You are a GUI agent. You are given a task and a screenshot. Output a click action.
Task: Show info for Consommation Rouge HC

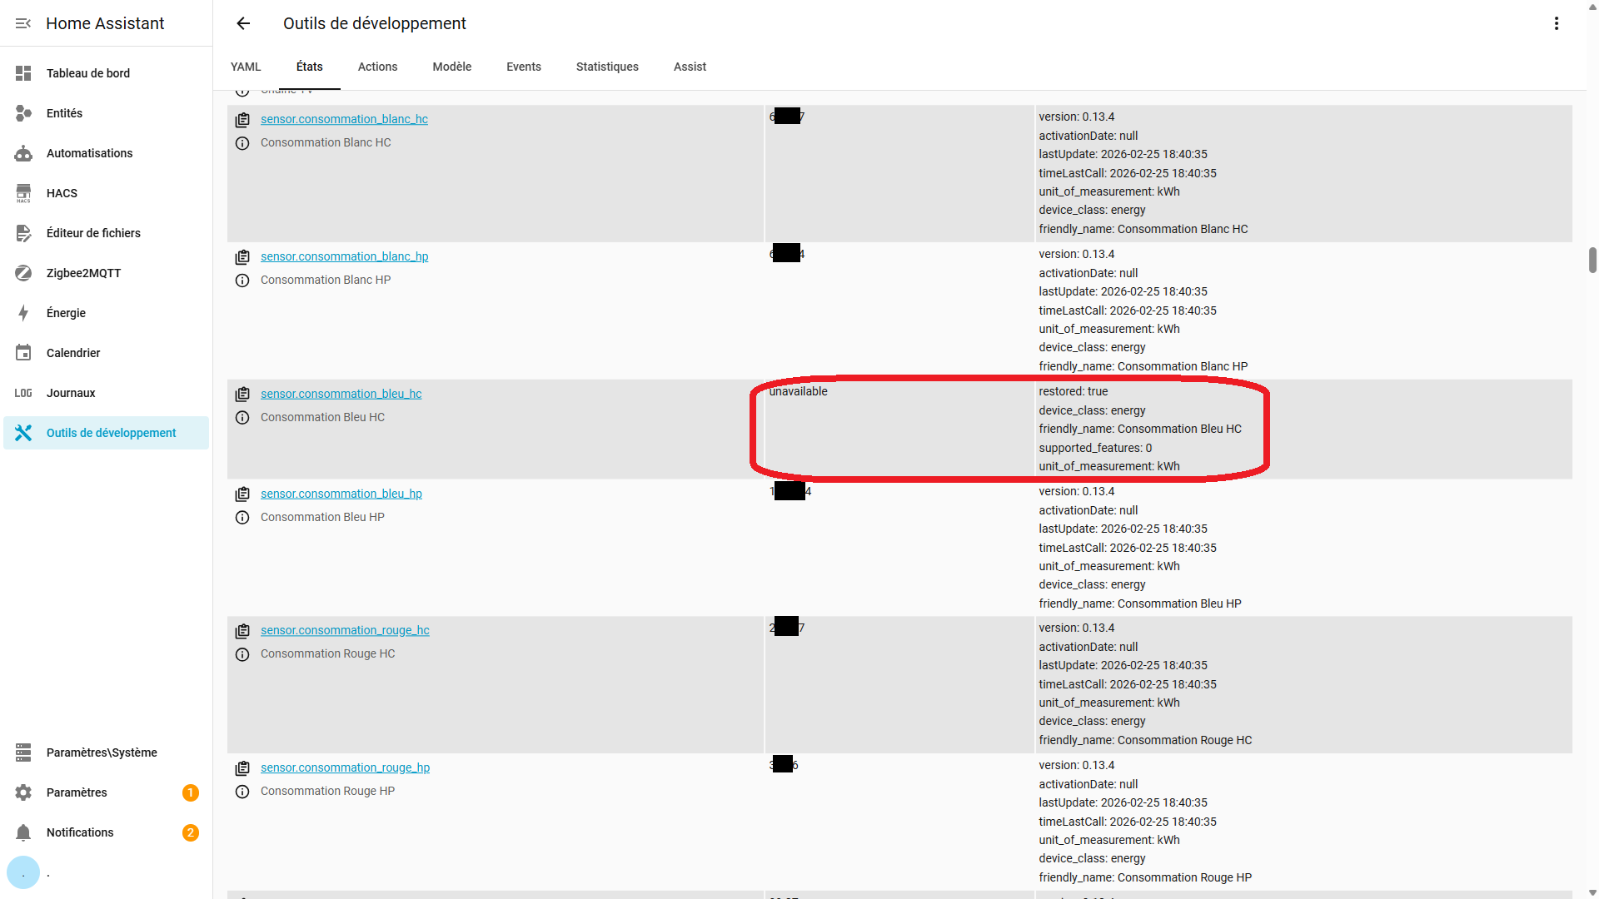pyautogui.click(x=242, y=654)
